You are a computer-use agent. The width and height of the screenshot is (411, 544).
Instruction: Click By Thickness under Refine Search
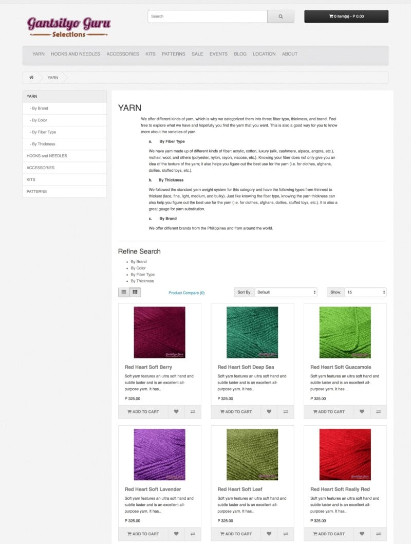tap(142, 281)
